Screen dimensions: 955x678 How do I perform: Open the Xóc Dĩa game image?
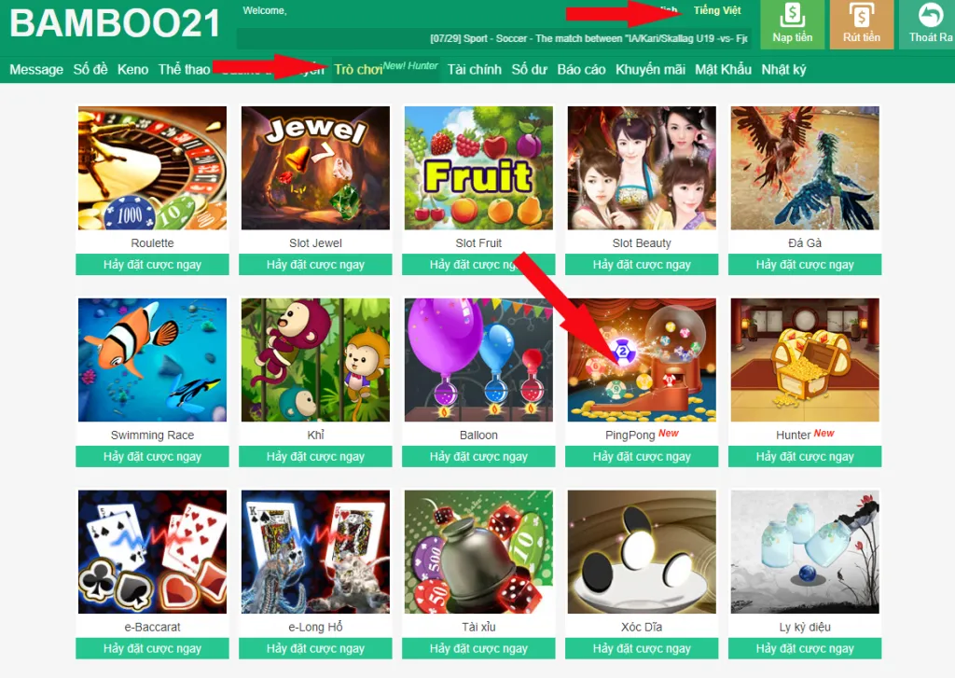[x=642, y=552]
